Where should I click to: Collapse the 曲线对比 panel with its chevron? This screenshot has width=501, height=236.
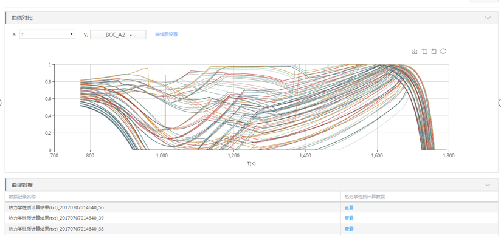(488, 18)
